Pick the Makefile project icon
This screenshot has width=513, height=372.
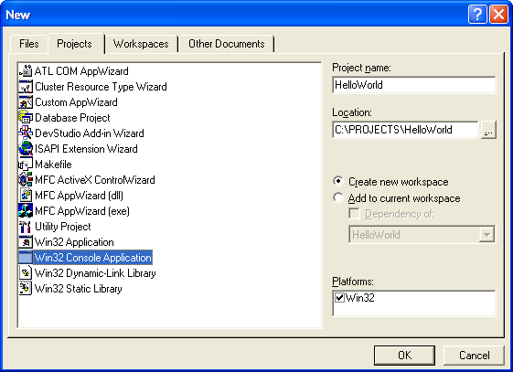click(26, 165)
